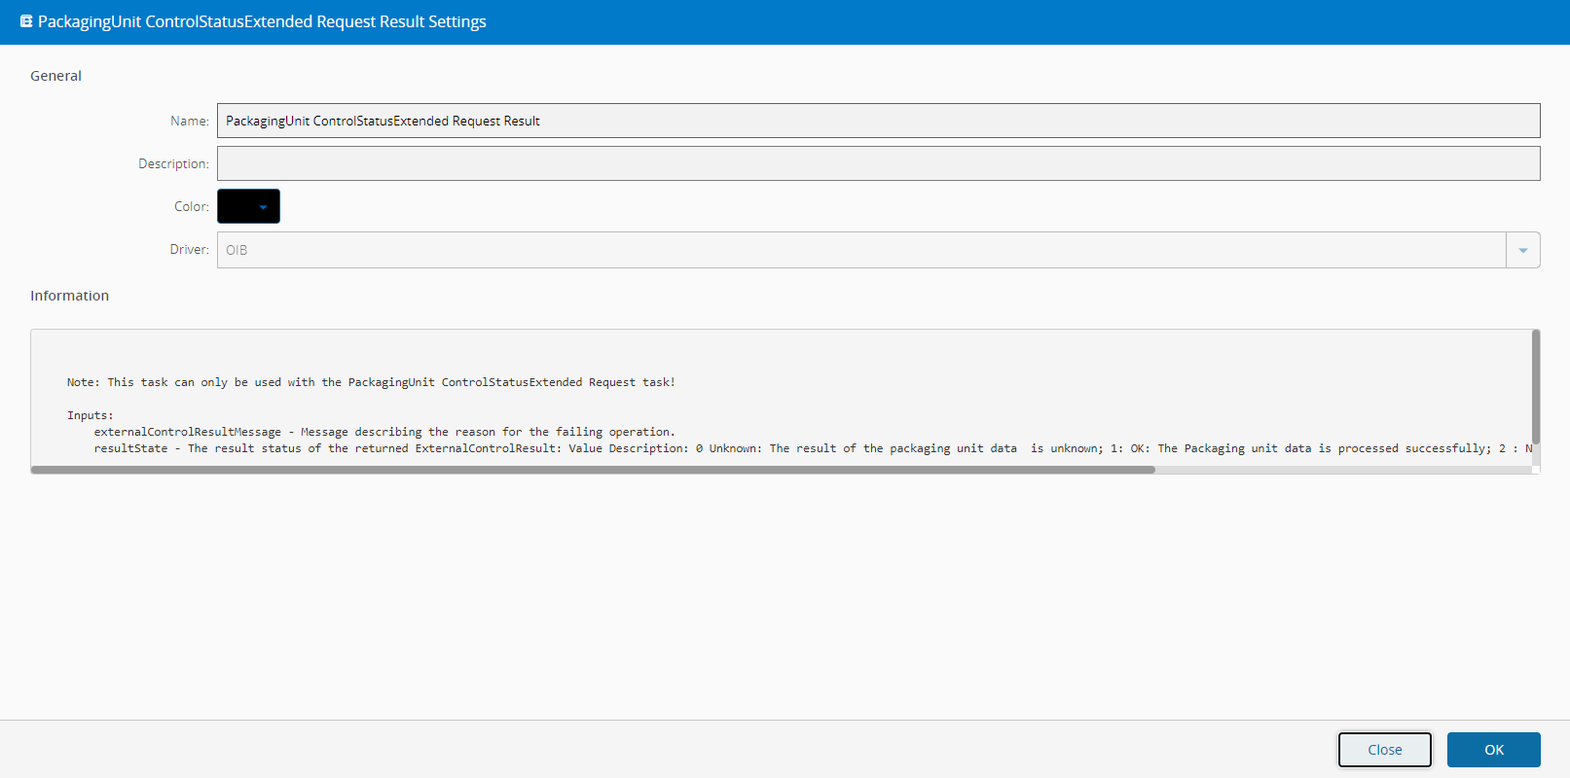Click the "Description:" field label
This screenshot has height=778, width=1570.
point(173,163)
